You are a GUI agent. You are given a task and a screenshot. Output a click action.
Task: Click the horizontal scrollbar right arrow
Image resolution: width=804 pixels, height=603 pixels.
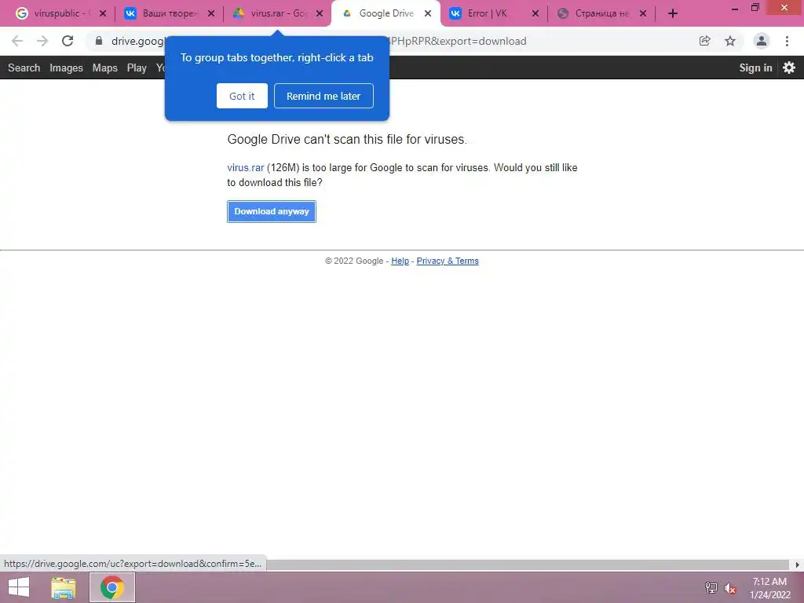click(x=798, y=565)
